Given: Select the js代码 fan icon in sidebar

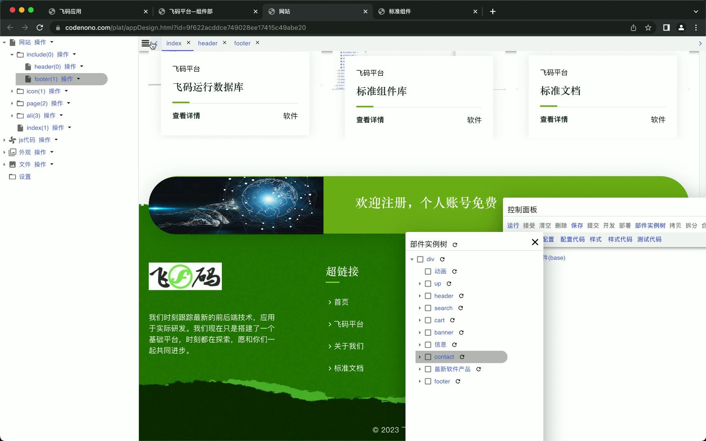Looking at the screenshot, I should pyautogui.click(x=12, y=140).
